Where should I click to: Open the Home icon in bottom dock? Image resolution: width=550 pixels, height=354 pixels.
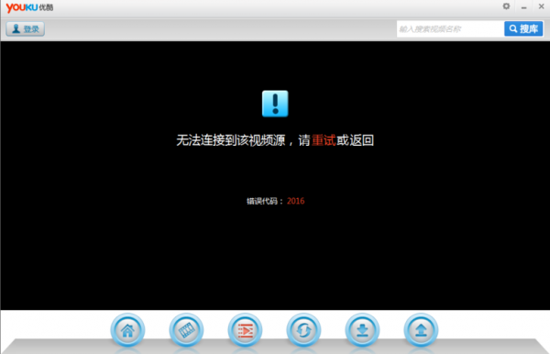point(127,330)
